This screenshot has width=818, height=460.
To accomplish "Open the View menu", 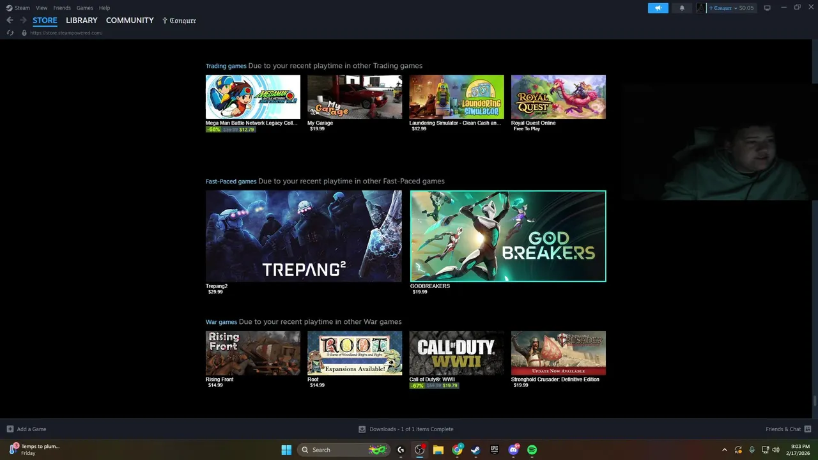I will (x=42, y=8).
